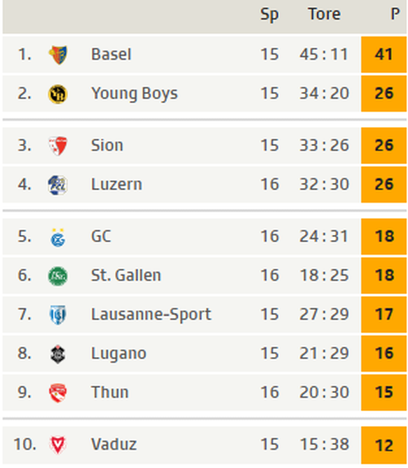Click the St. Gallen green logo
408x468 pixels.
click(58, 276)
